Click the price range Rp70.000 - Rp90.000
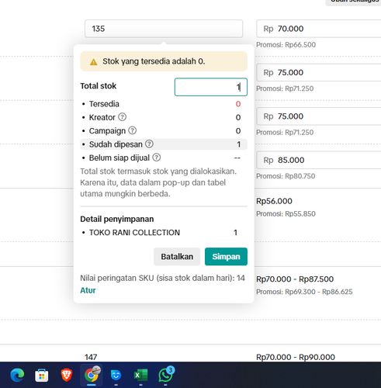Screen dimensions: 381x388 coord(296,357)
